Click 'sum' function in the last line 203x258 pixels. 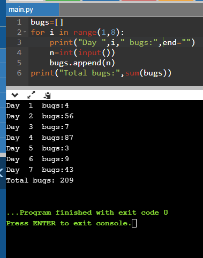132,73
